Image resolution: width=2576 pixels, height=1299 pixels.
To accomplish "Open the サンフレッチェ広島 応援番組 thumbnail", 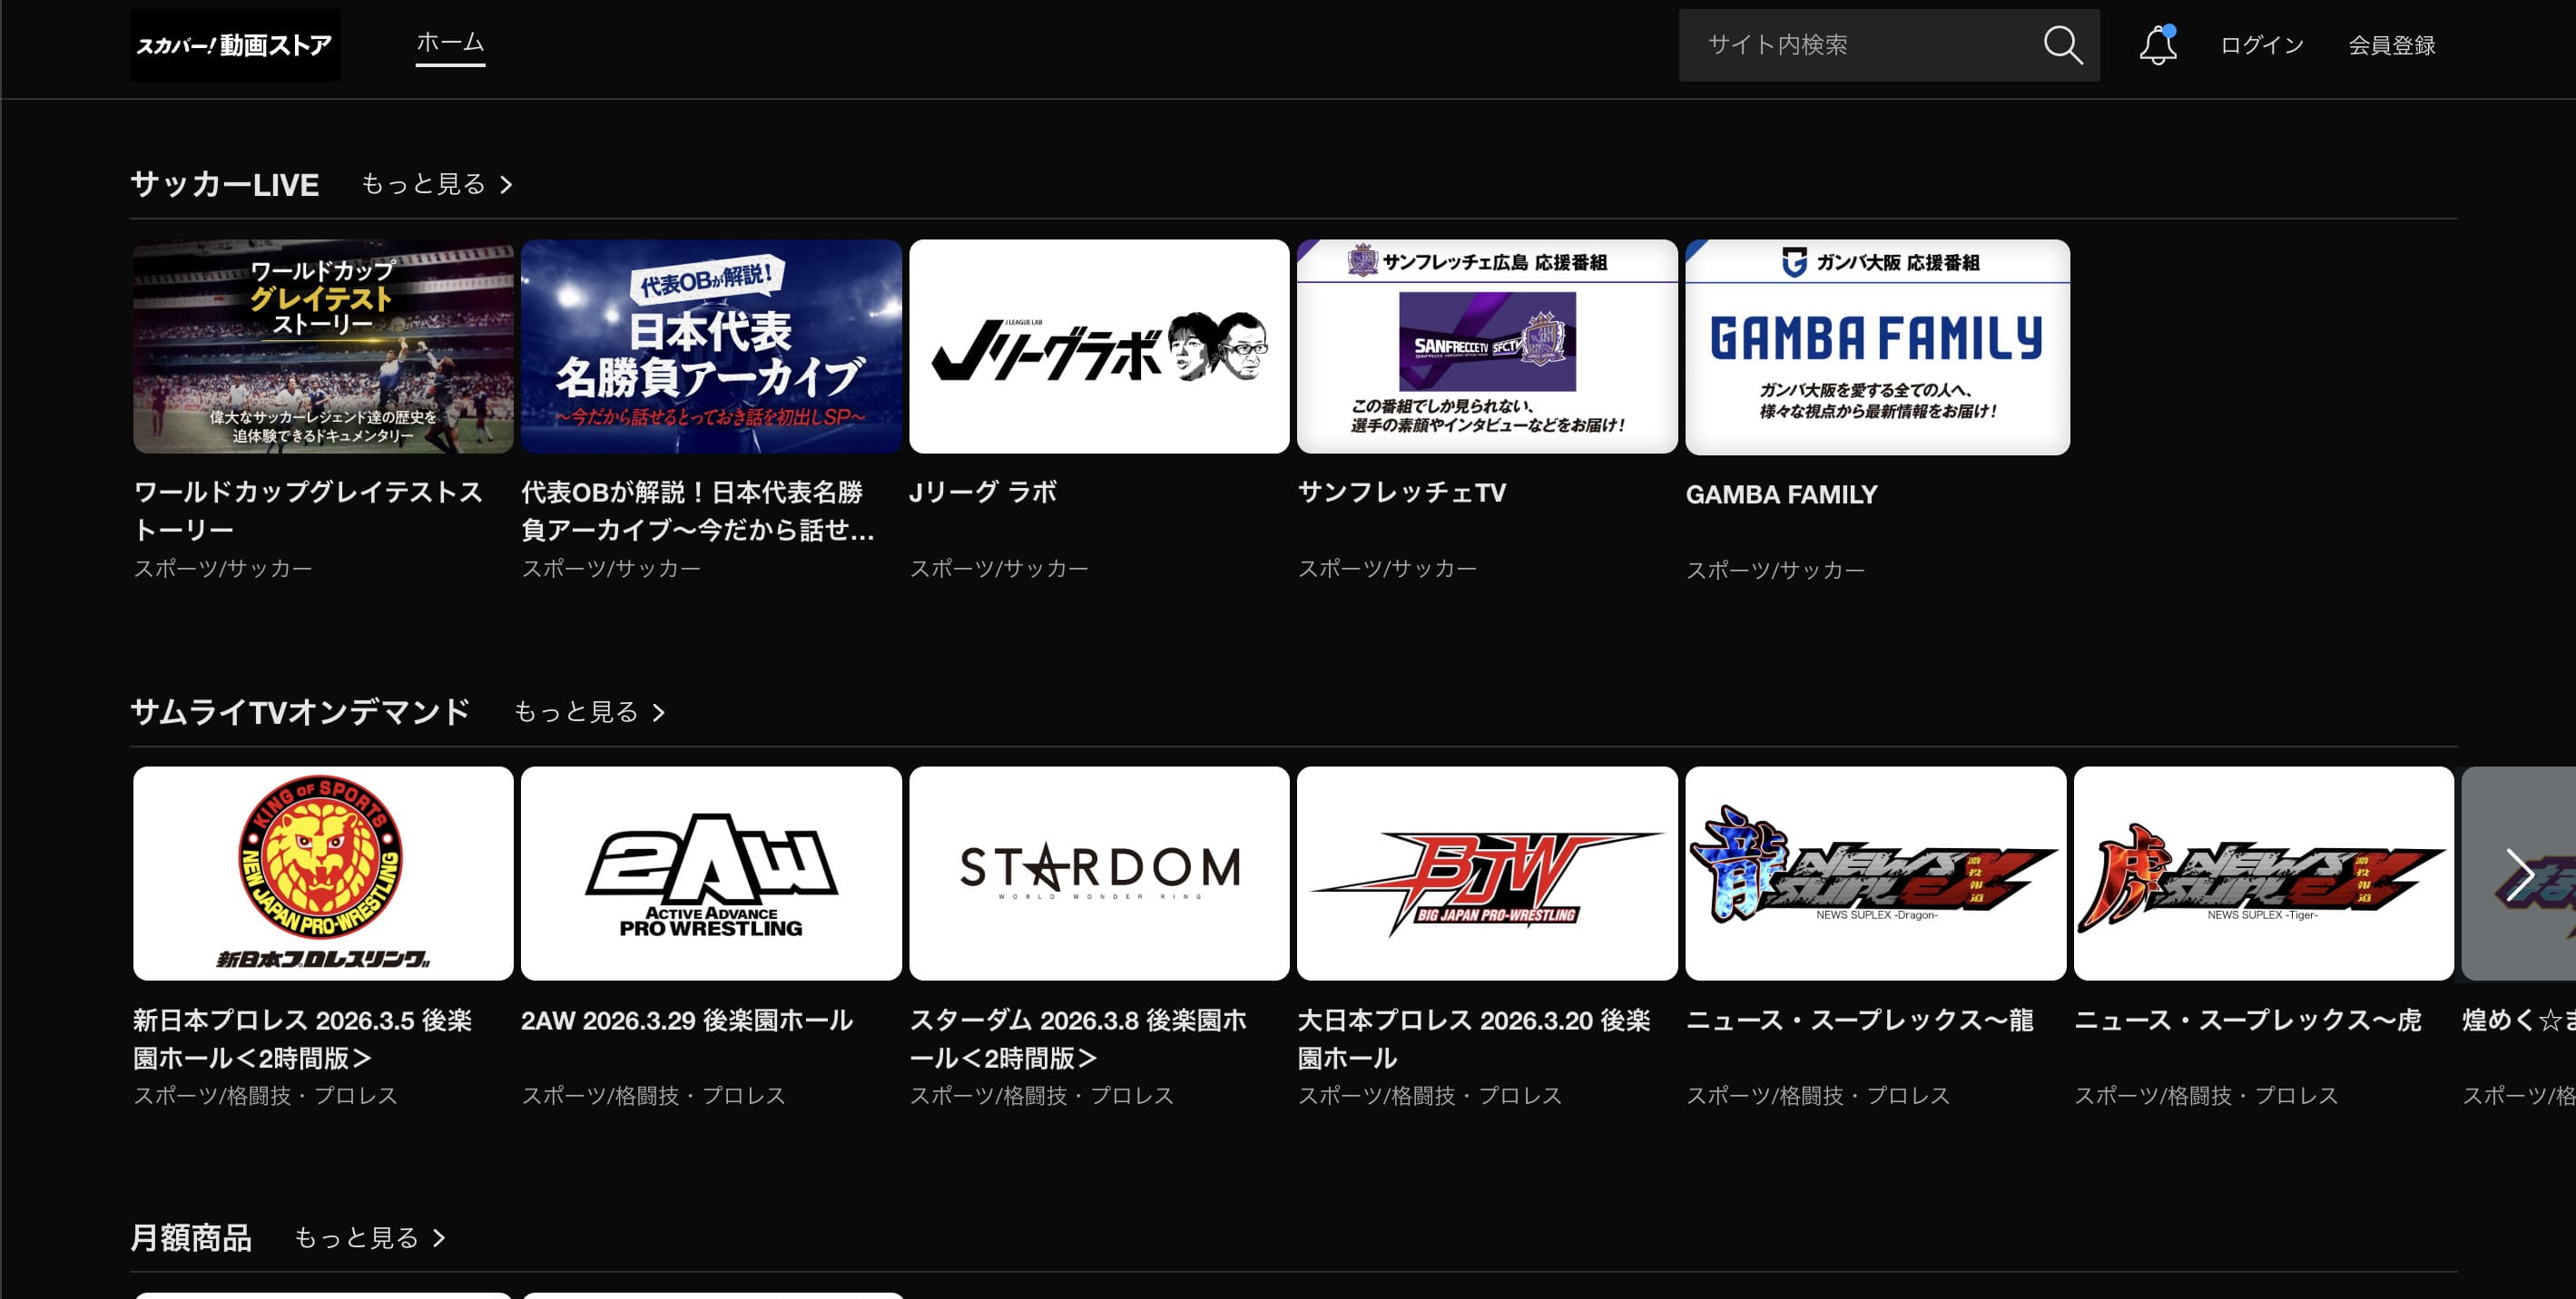I will pos(1487,346).
